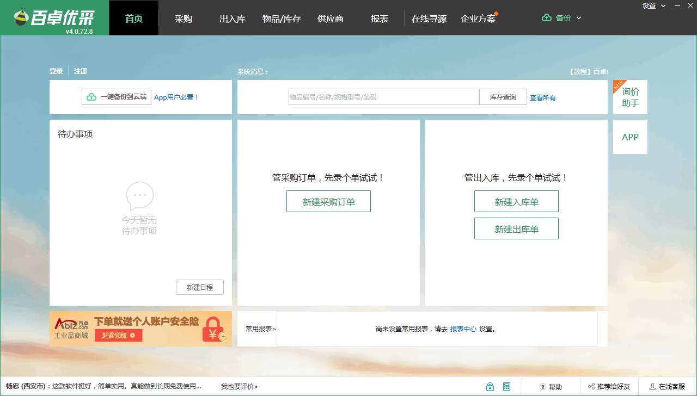This screenshot has width=697, height=396.
Task: Expand the 备份 dropdown in the top bar
Action: click(x=562, y=18)
